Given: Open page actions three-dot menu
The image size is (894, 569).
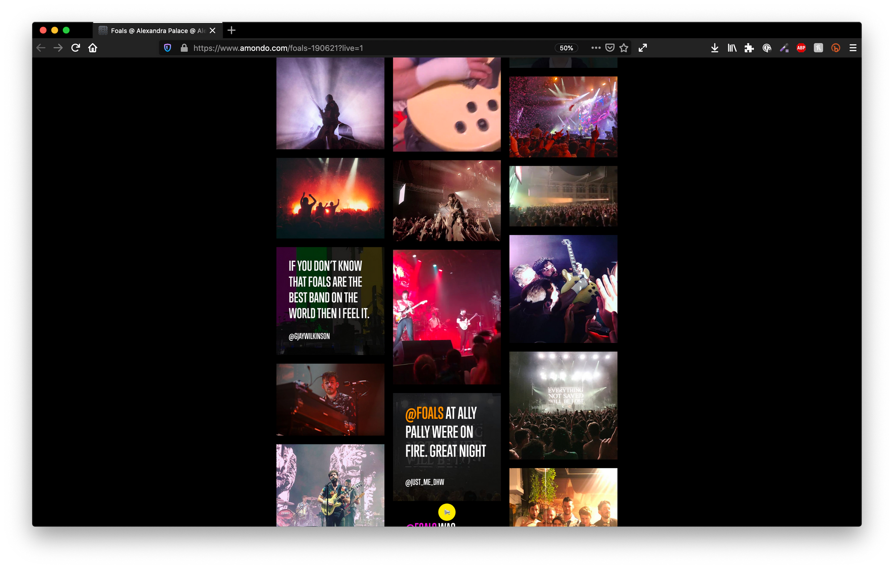Looking at the screenshot, I should 596,48.
